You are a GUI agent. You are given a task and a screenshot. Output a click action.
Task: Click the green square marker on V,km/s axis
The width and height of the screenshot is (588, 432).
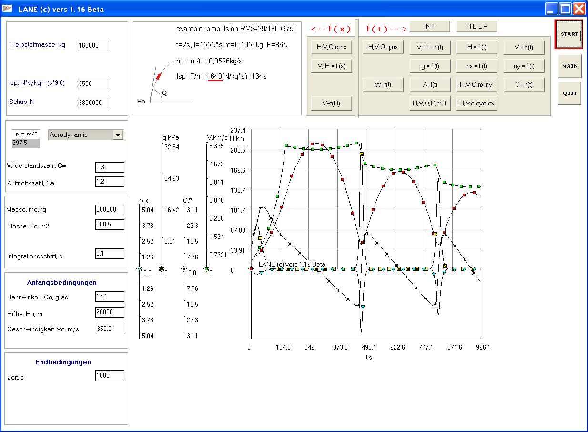206,269
